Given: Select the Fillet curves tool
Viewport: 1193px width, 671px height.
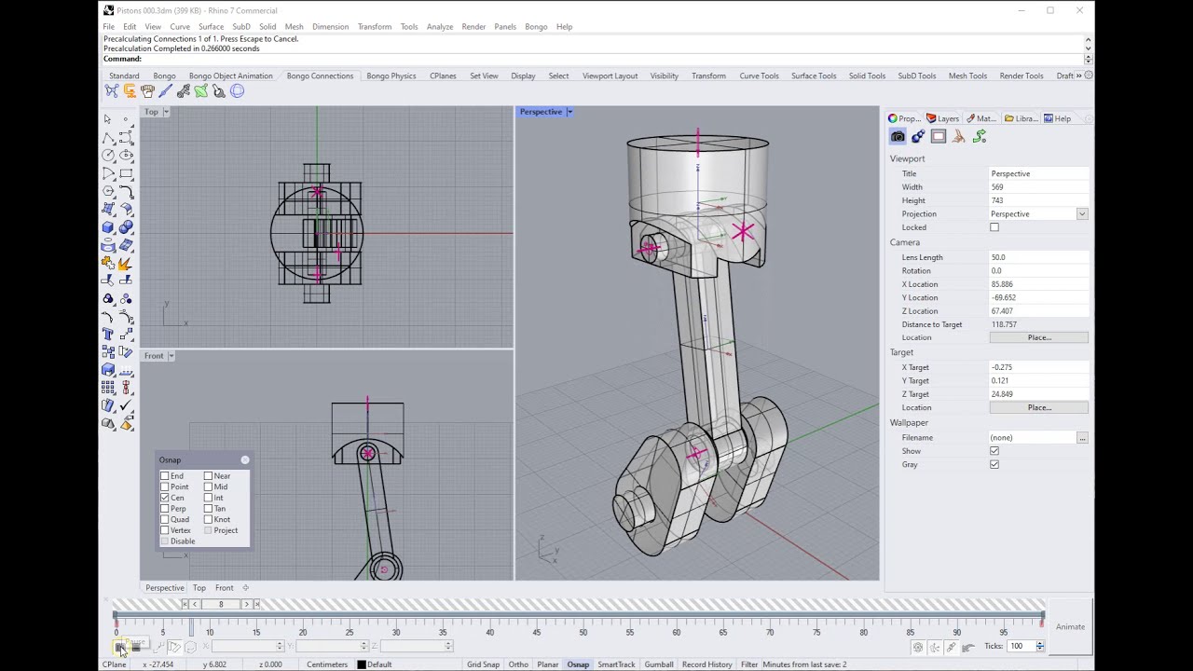Looking at the screenshot, I should tap(126, 191).
